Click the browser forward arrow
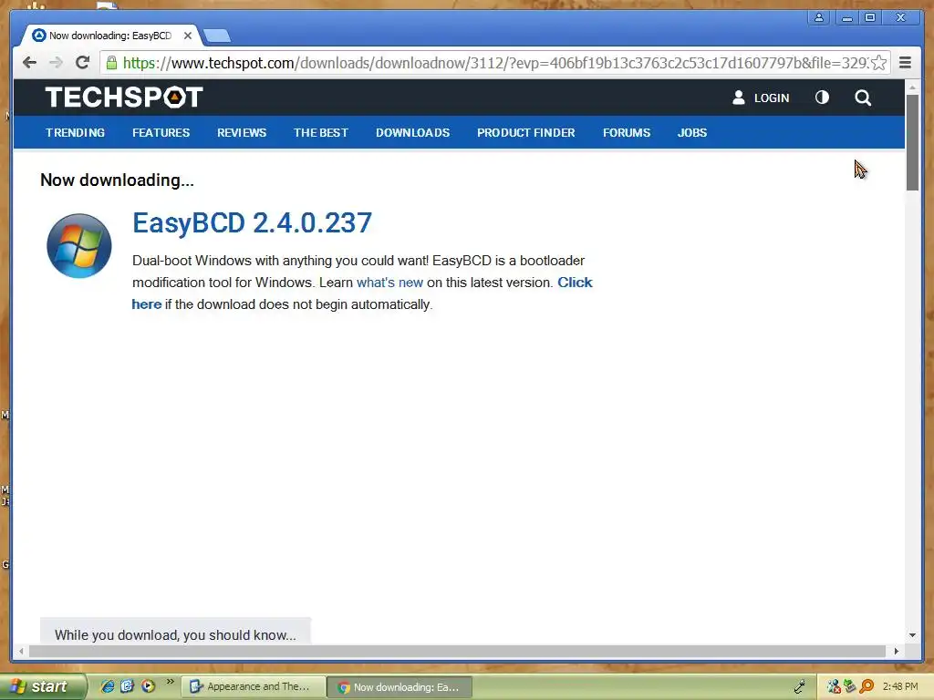The width and height of the screenshot is (934, 700). (x=56, y=63)
